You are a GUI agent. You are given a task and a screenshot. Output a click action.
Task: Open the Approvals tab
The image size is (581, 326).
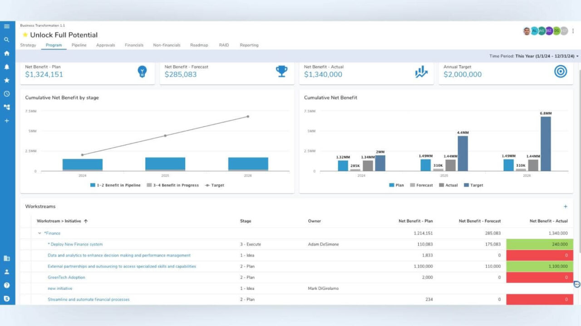106,45
